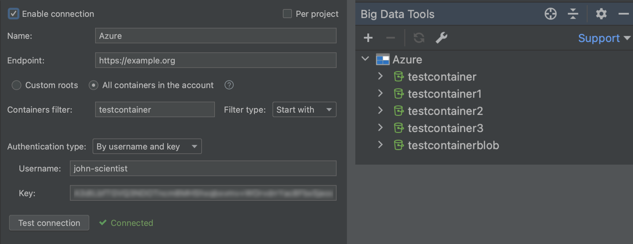Click the bucket icon beside testcontainerblob
Screen dimensions: 633x244
tap(399, 145)
